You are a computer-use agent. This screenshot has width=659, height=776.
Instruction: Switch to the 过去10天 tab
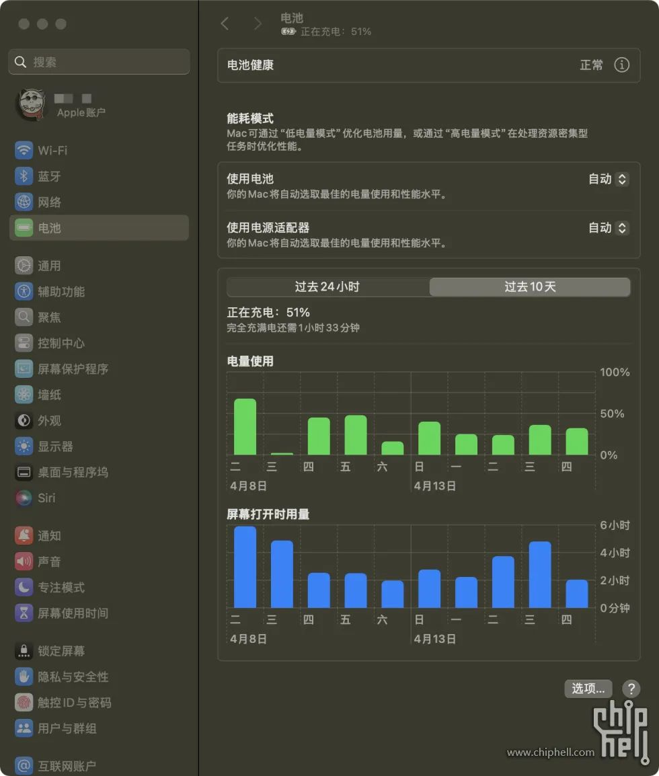pos(530,287)
